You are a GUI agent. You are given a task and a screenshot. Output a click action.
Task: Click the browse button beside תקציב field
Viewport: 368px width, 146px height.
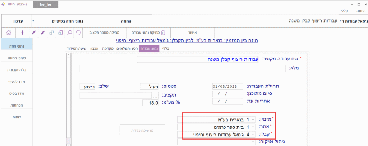click(155, 96)
